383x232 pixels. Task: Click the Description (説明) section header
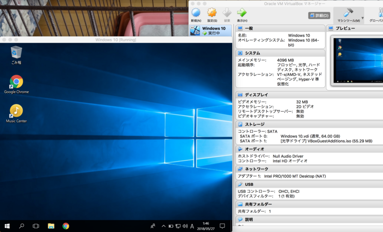pos(309,219)
